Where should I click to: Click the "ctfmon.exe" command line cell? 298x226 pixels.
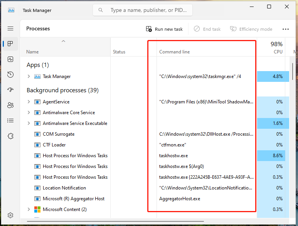tap(173, 145)
